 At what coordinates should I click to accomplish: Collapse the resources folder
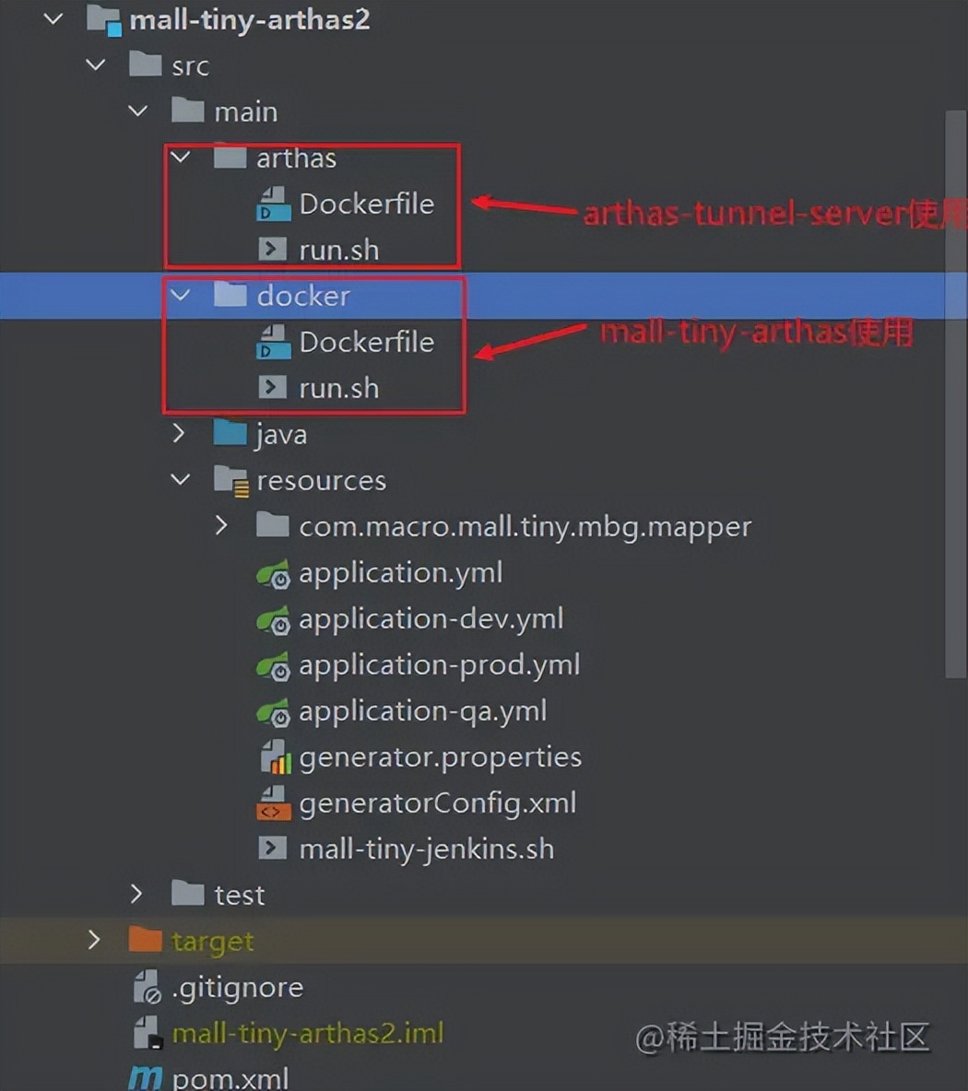(x=181, y=480)
